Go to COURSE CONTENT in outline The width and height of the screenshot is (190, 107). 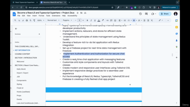[x=23, y=54]
